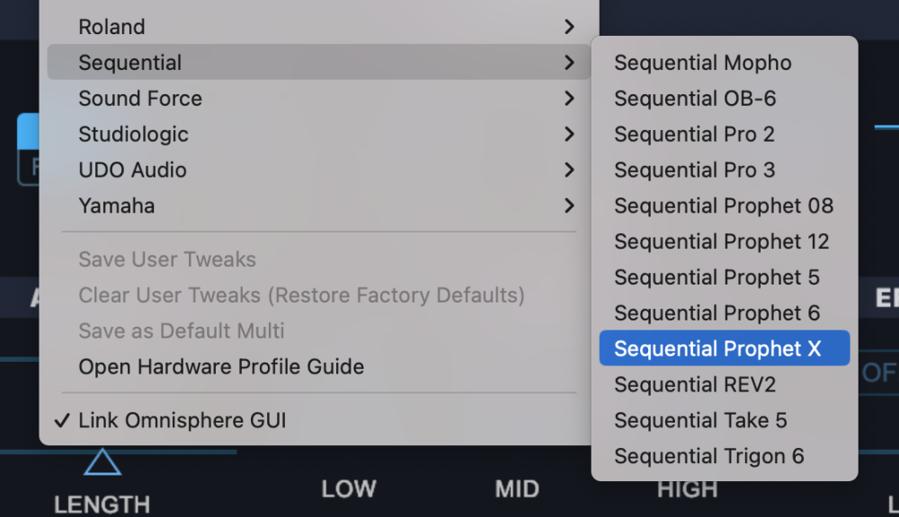Select Sequential Prophet X profile
This screenshot has width=899, height=517.
[x=717, y=349]
